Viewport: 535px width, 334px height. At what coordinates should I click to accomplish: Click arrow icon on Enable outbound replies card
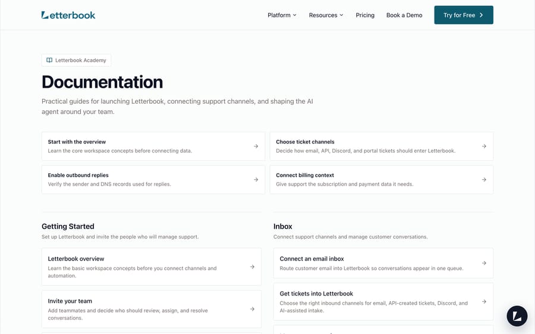tap(256, 179)
